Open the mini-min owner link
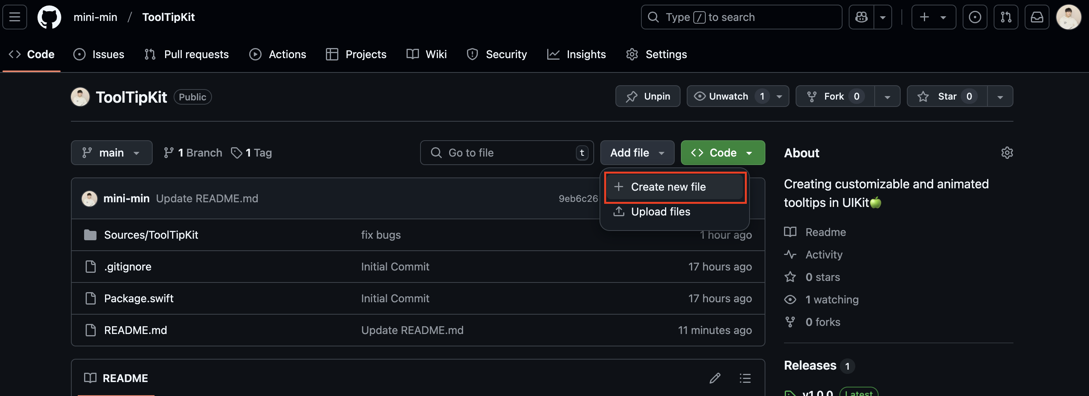The height and width of the screenshot is (396, 1089). (x=95, y=17)
